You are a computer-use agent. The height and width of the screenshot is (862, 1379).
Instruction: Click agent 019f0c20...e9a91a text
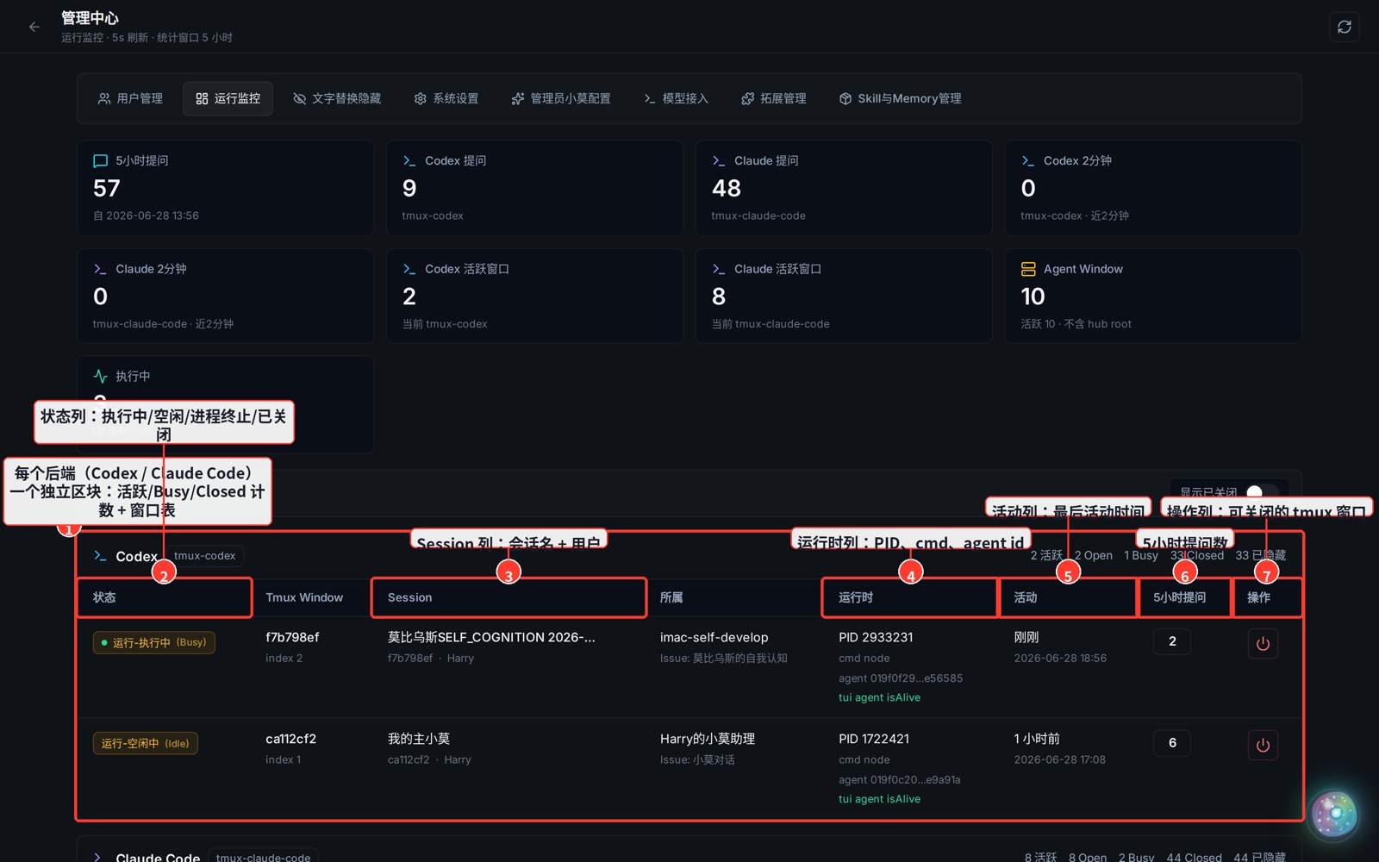pyautogui.click(x=899, y=779)
